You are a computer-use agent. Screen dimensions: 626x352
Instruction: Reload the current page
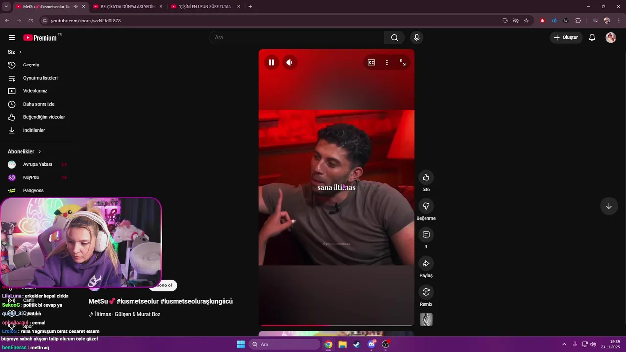31,21
